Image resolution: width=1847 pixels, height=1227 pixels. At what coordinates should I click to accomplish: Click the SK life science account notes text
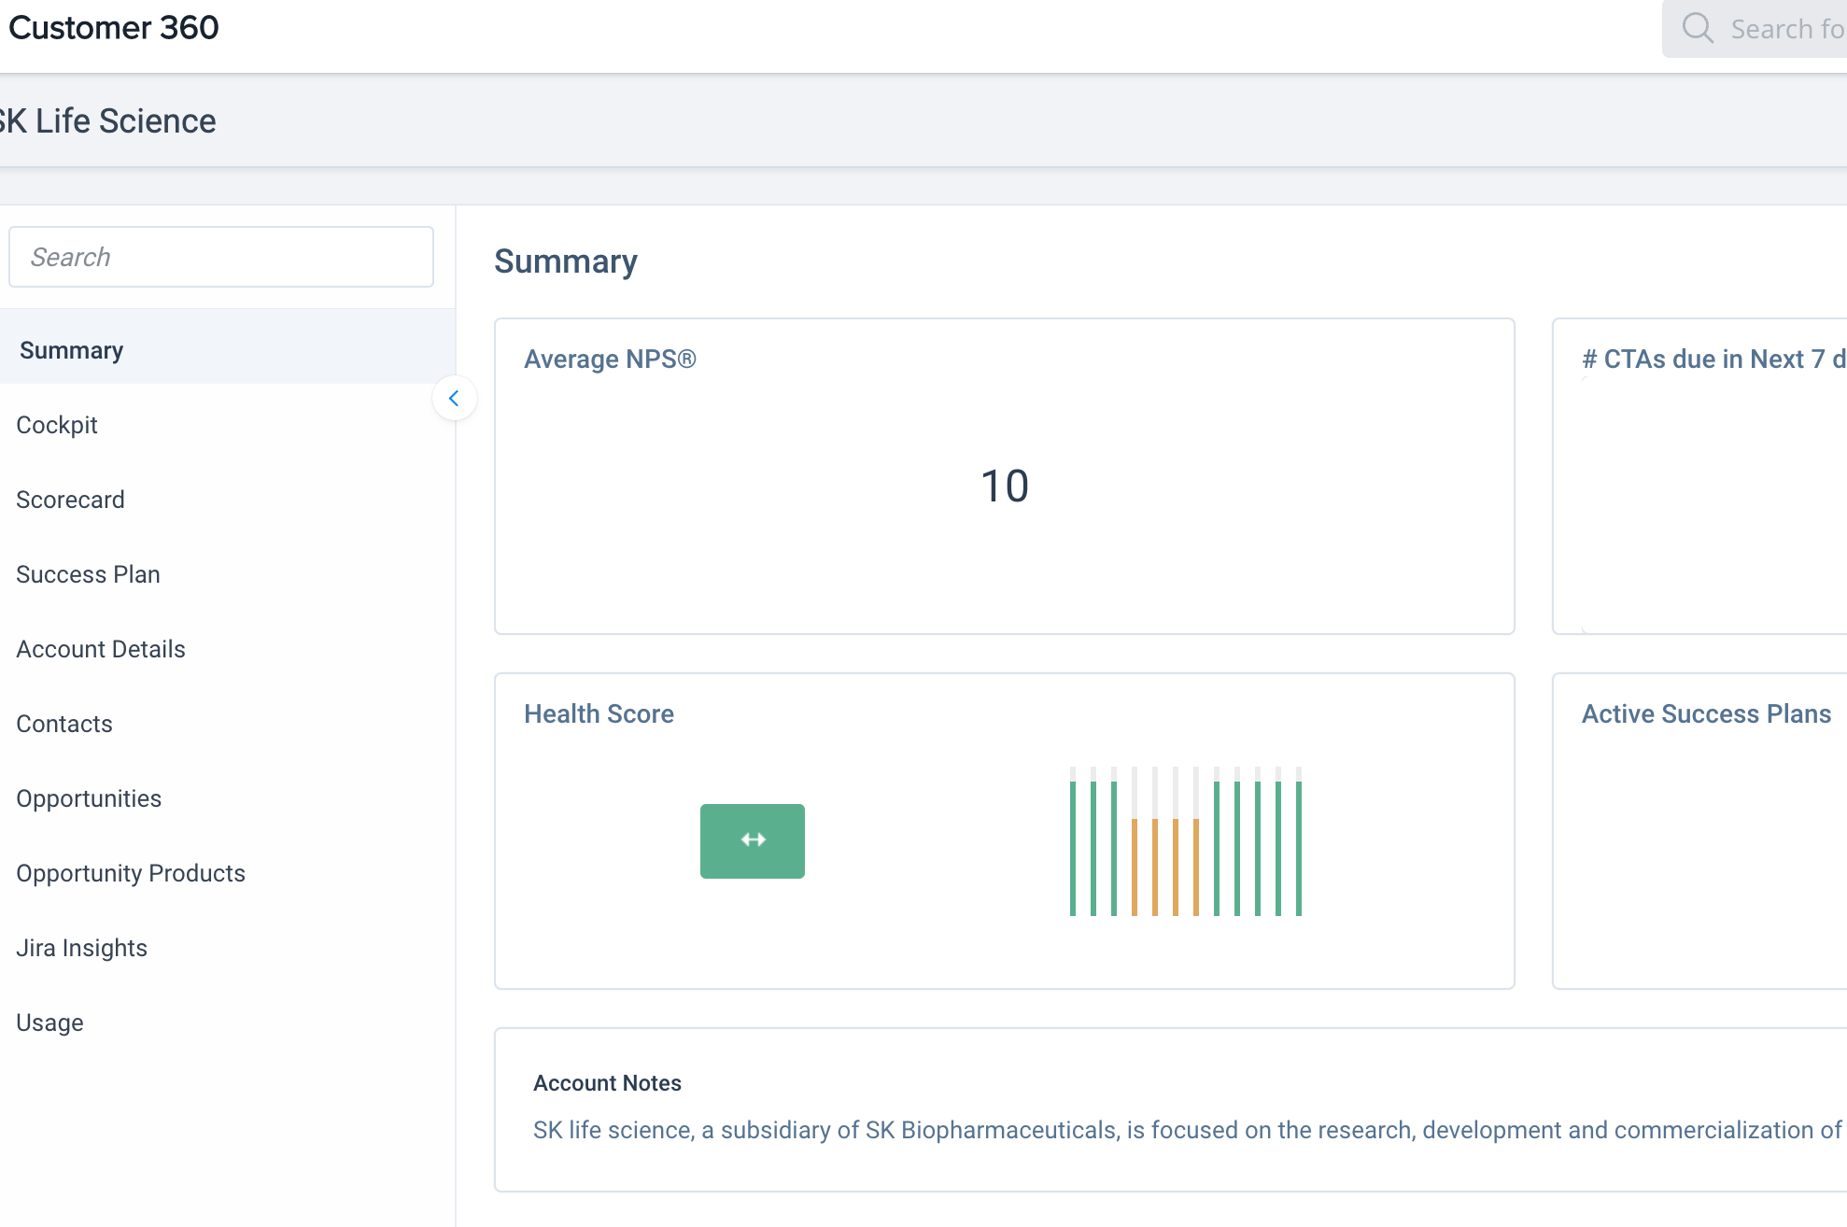pyautogui.click(x=1189, y=1130)
